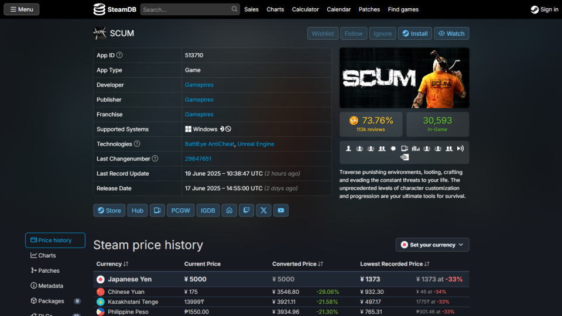This screenshot has width=562, height=316.
Task: Open the Patches top menu item
Action: click(x=369, y=9)
